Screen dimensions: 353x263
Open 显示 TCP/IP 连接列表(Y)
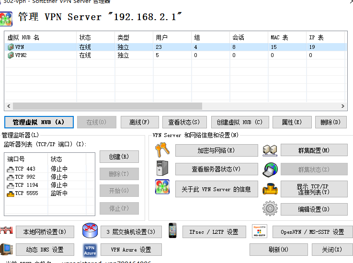click(314, 189)
